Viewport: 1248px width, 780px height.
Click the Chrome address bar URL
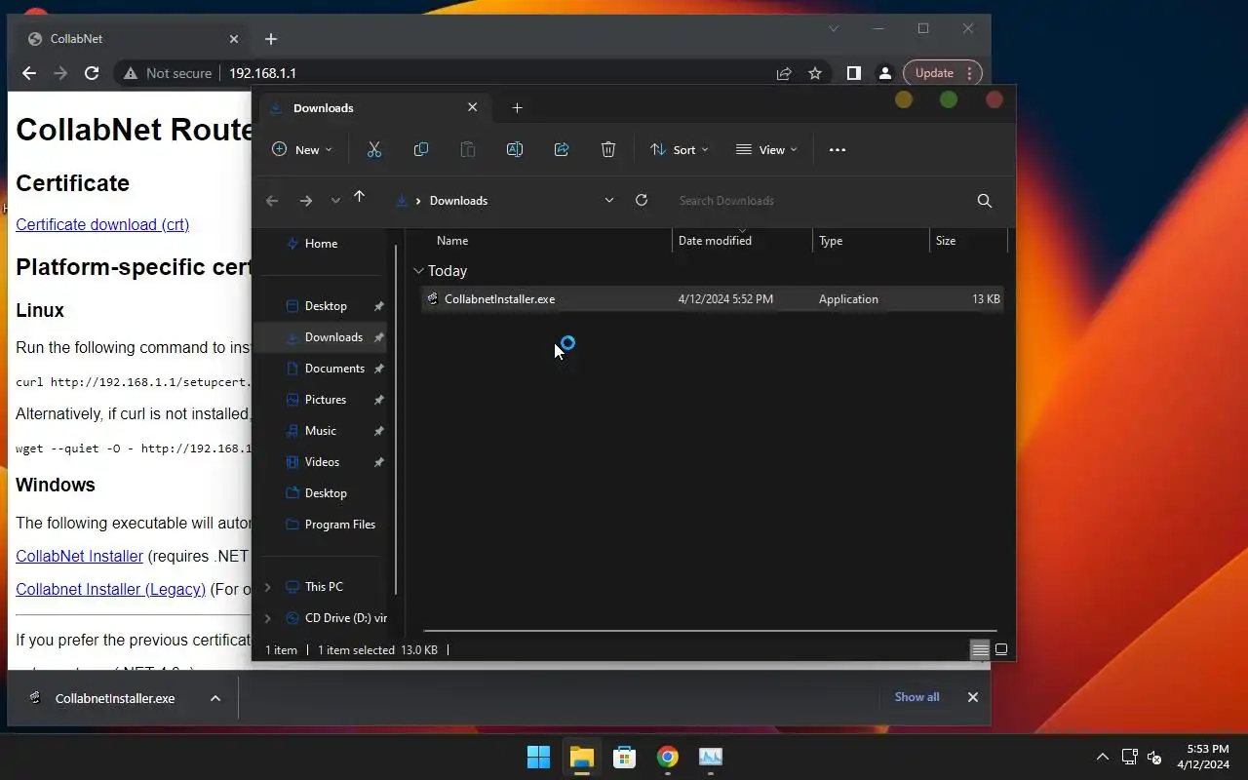point(262,73)
